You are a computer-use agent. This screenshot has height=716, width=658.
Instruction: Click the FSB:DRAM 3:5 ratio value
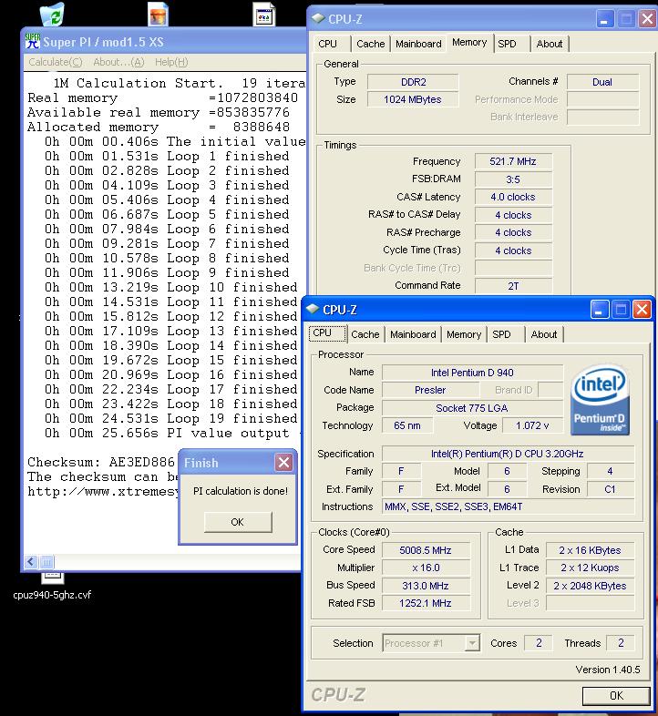[513, 179]
